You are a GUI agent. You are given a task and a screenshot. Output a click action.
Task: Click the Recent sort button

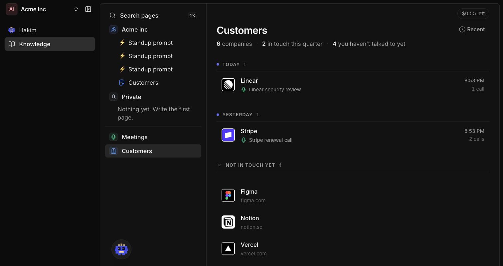tap(472, 30)
